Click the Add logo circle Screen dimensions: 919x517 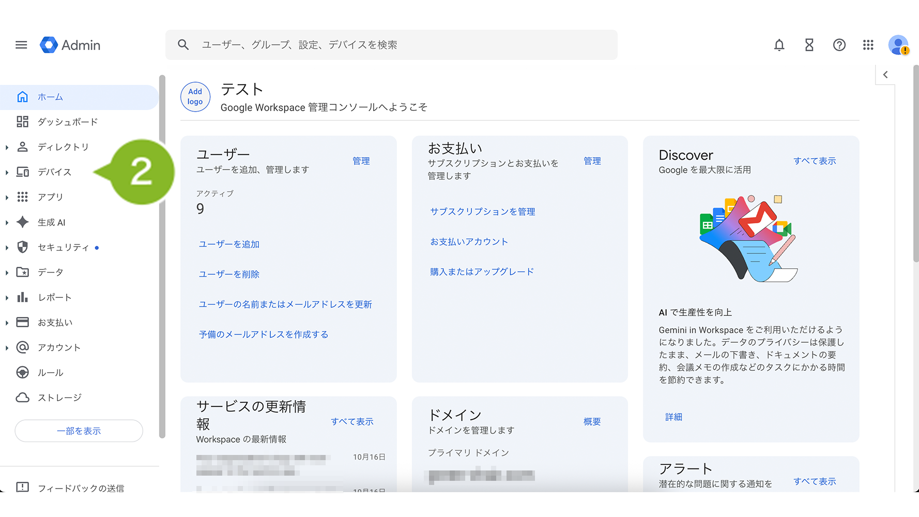195,97
